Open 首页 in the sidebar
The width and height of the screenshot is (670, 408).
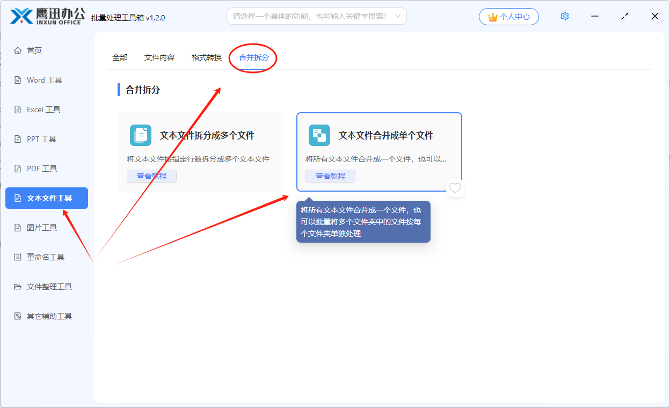pyautogui.click(x=47, y=50)
